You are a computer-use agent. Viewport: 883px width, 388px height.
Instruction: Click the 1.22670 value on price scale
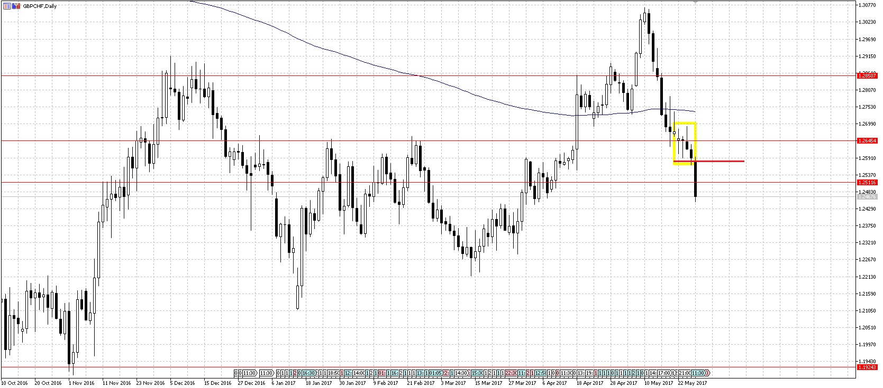pyautogui.click(x=868, y=259)
